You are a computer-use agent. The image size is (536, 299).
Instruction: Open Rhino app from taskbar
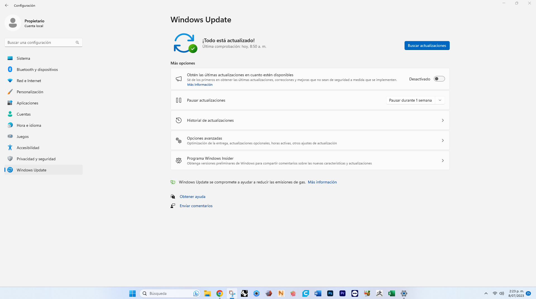(244, 293)
